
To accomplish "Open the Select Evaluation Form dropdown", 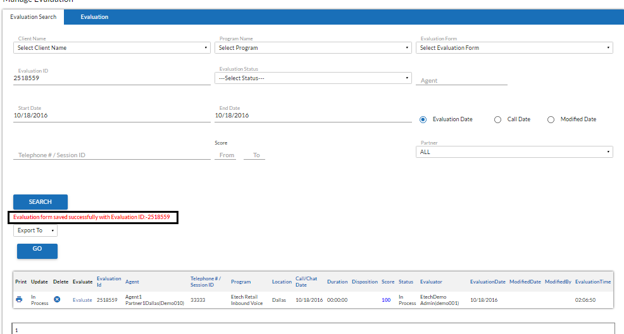I will 514,47.
